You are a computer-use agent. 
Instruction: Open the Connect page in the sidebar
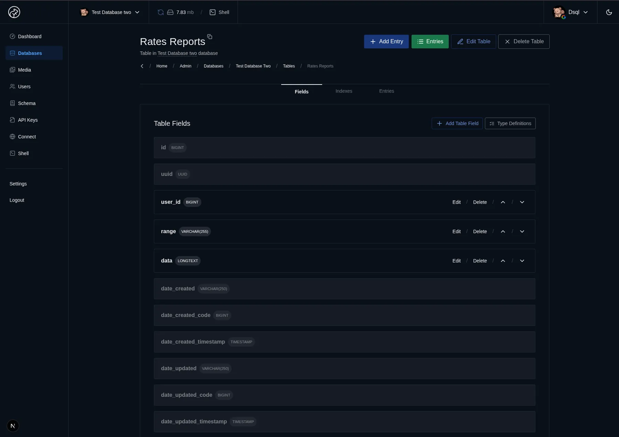point(27,137)
